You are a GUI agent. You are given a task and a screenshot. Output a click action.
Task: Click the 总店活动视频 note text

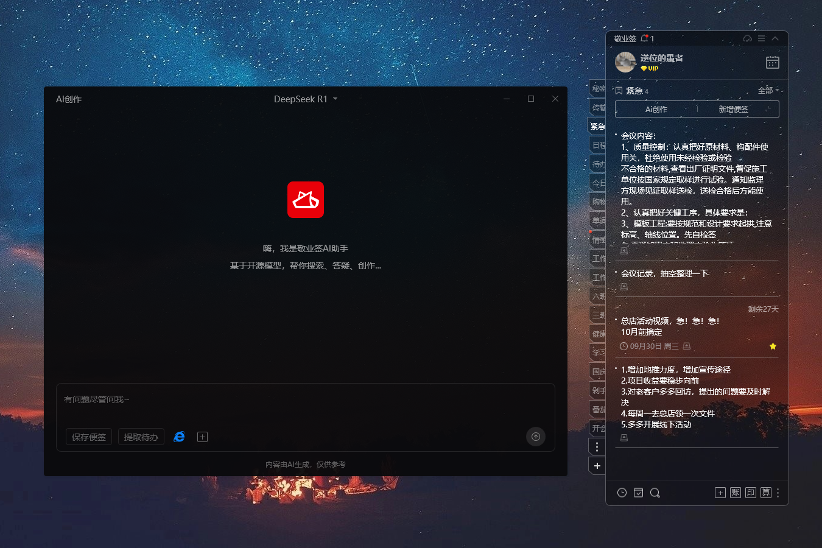pyautogui.click(x=670, y=326)
